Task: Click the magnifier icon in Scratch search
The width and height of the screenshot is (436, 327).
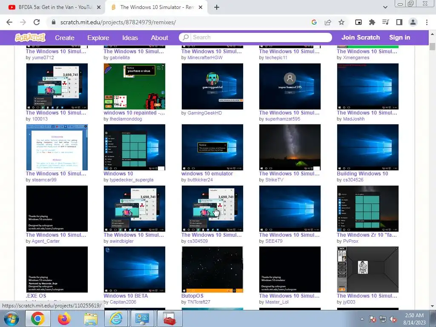Action: coord(186,37)
